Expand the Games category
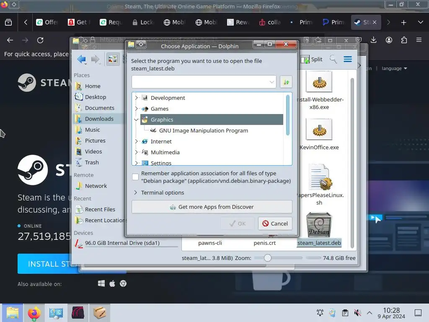Image resolution: width=429 pixels, height=322 pixels. pos(136,109)
